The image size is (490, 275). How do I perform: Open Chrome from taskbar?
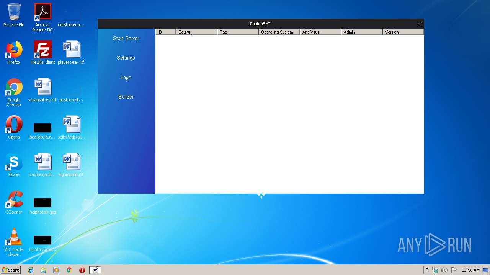point(69,270)
